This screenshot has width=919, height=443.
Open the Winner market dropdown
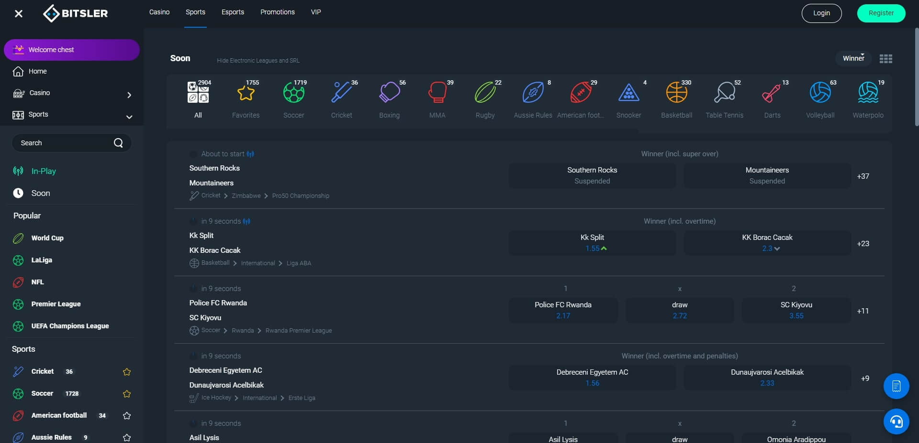(853, 58)
